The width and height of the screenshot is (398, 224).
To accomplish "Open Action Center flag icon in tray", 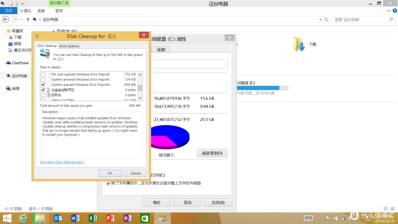I will pos(328,218).
